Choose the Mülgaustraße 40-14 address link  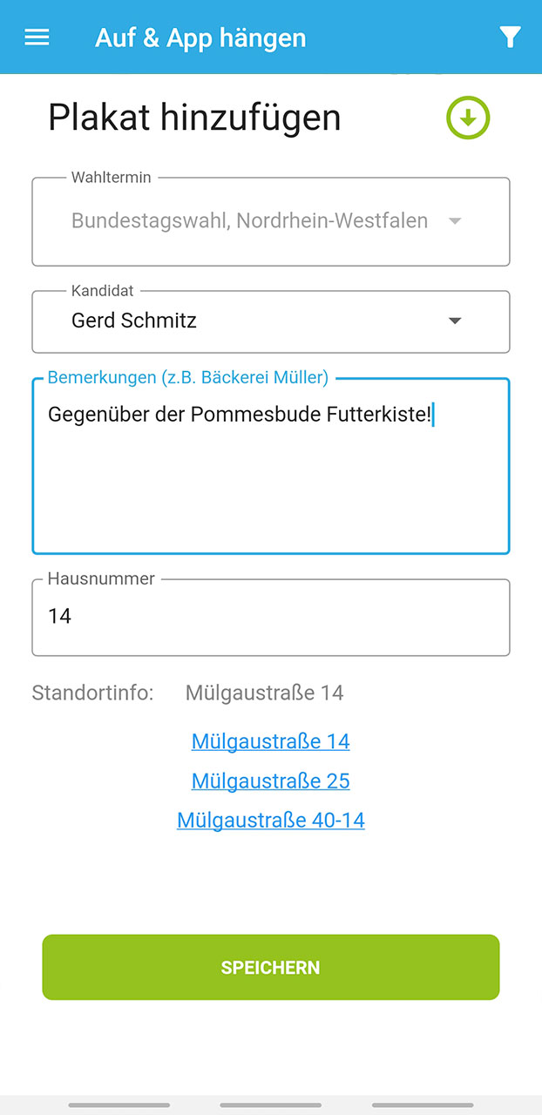tap(270, 820)
